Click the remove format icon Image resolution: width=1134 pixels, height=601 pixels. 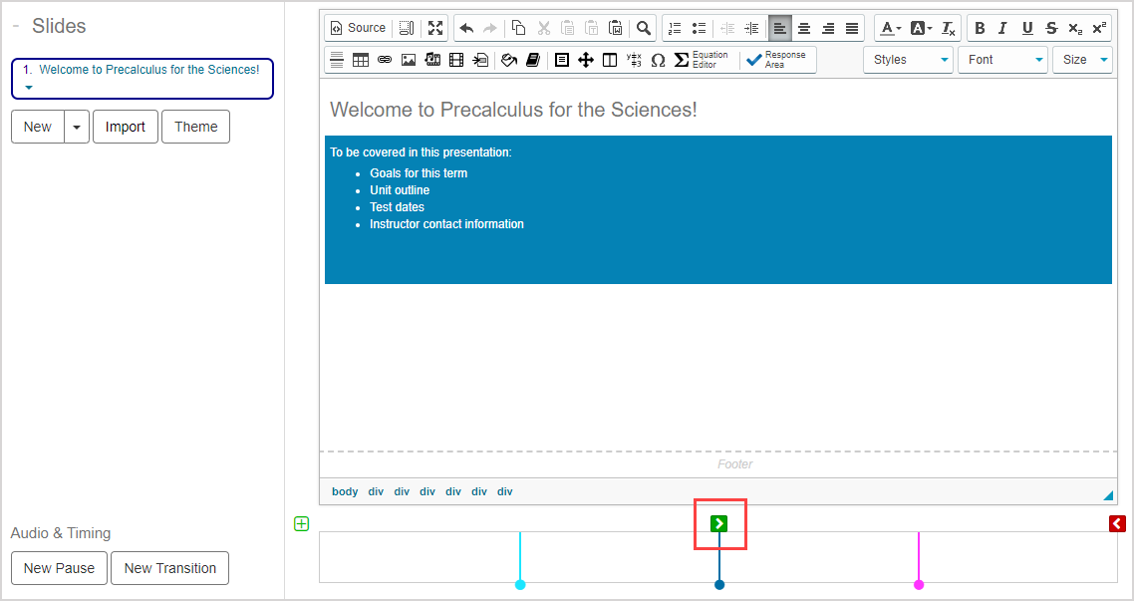[x=948, y=28]
